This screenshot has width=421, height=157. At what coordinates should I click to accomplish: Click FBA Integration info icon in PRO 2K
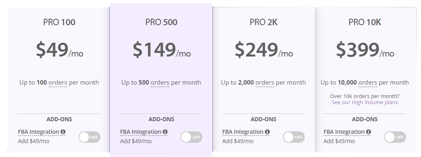point(267,132)
